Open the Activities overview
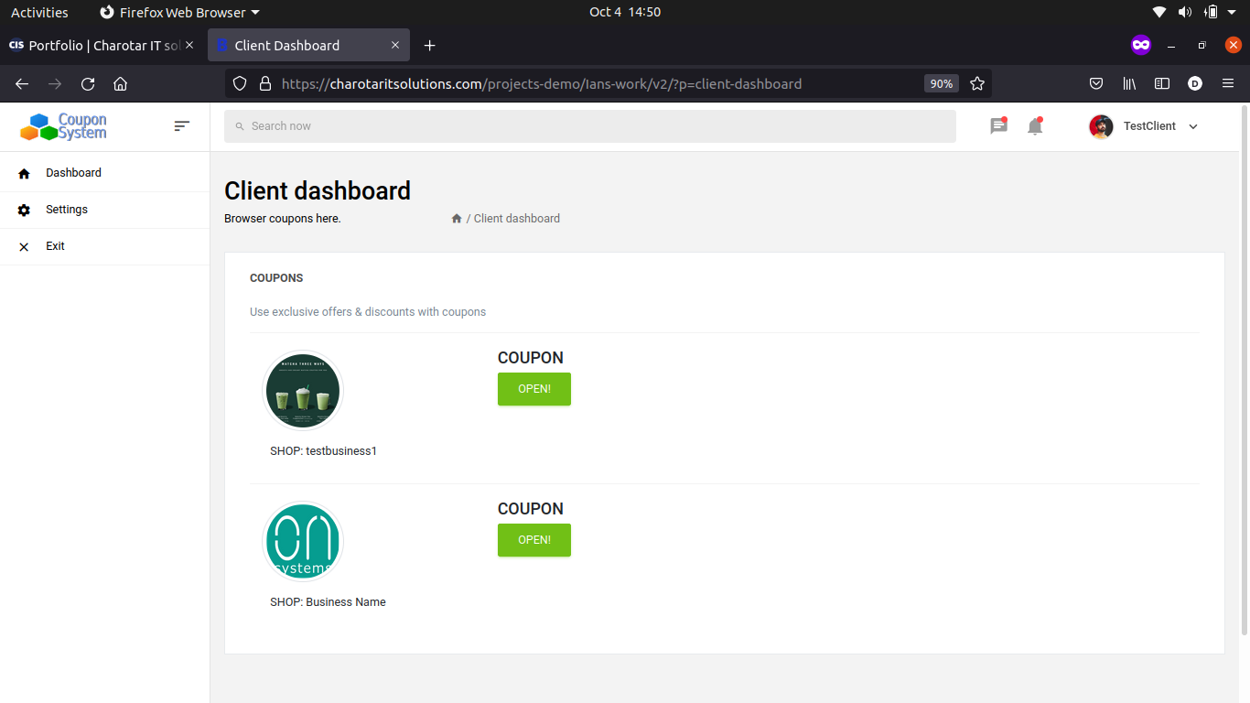Screen dimensions: 1250x703 click(39, 12)
